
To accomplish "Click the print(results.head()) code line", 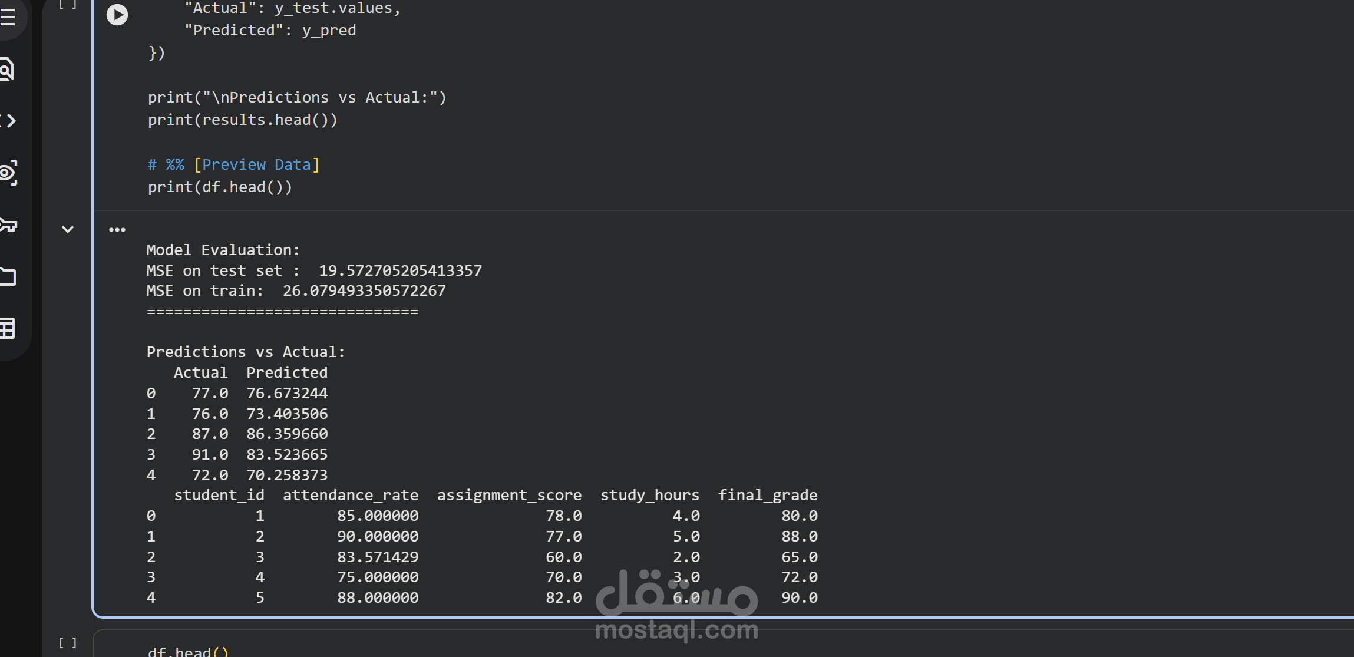I will [242, 120].
